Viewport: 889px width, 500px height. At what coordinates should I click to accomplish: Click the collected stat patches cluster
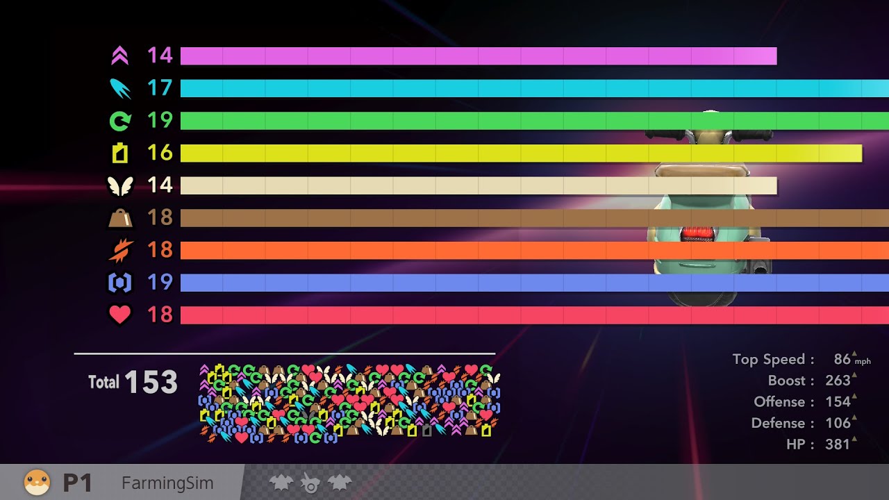pos(350,403)
